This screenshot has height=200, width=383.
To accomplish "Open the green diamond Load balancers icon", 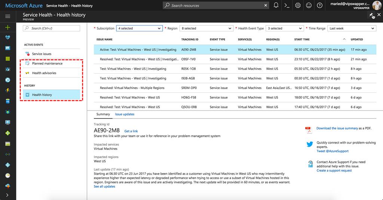I will click(x=7, y=133).
